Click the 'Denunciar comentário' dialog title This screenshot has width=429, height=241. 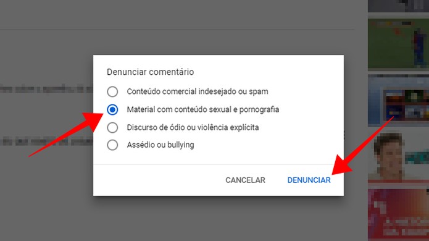coord(150,72)
